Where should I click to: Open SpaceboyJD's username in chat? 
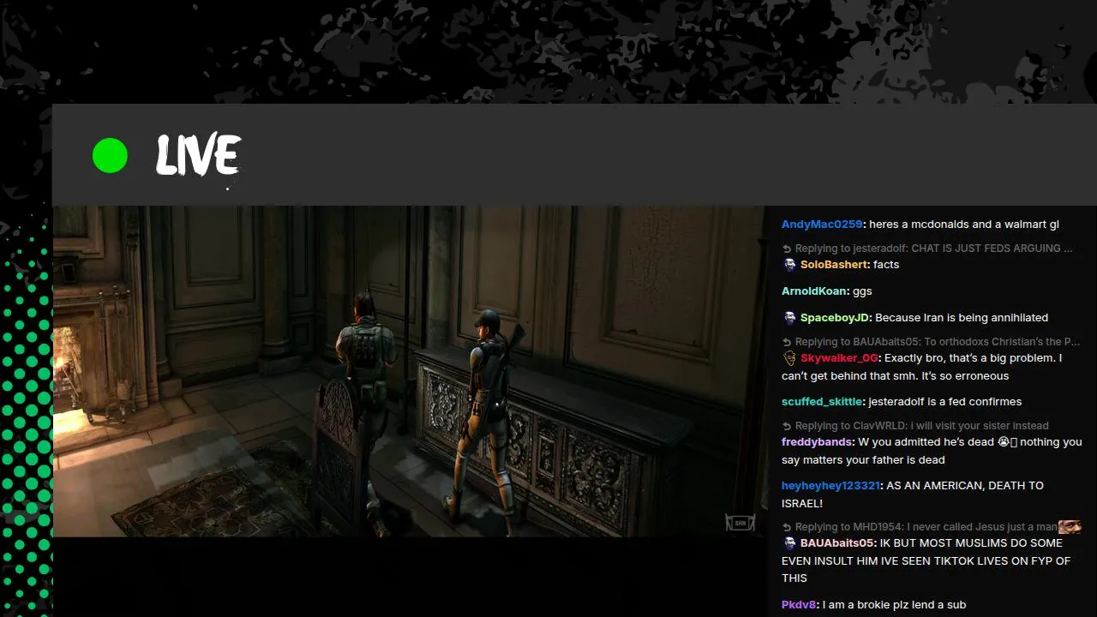[x=835, y=318]
